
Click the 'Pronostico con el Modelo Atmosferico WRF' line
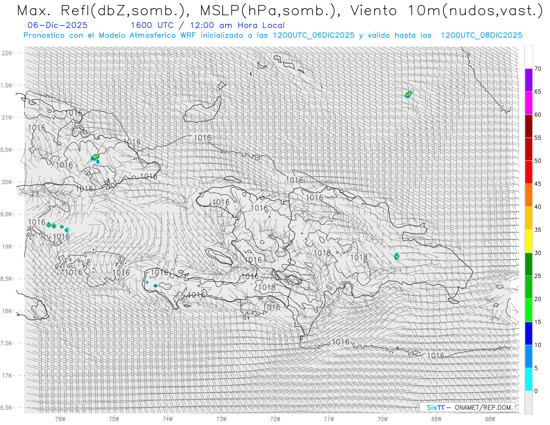[x=273, y=35]
